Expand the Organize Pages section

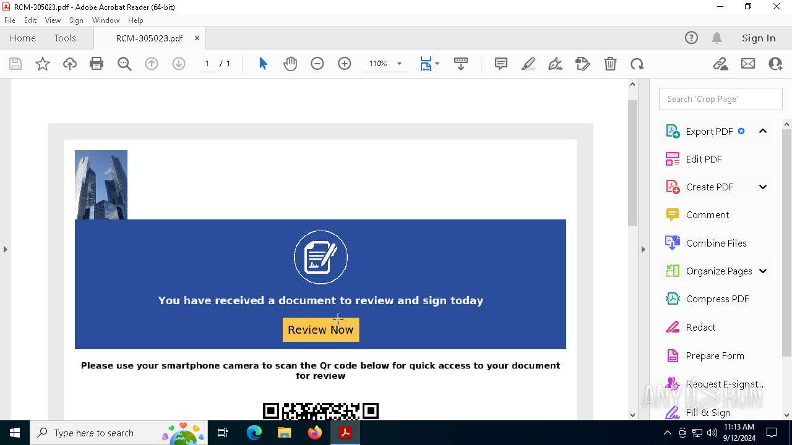pos(763,271)
